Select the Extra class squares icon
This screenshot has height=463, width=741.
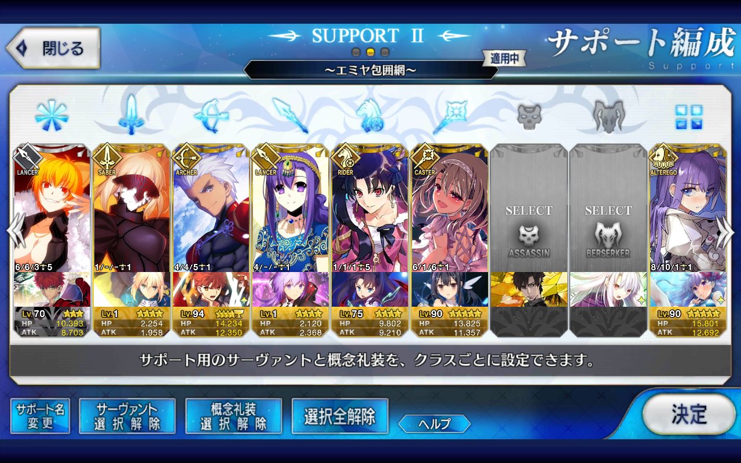pyautogui.click(x=689, y=116)
